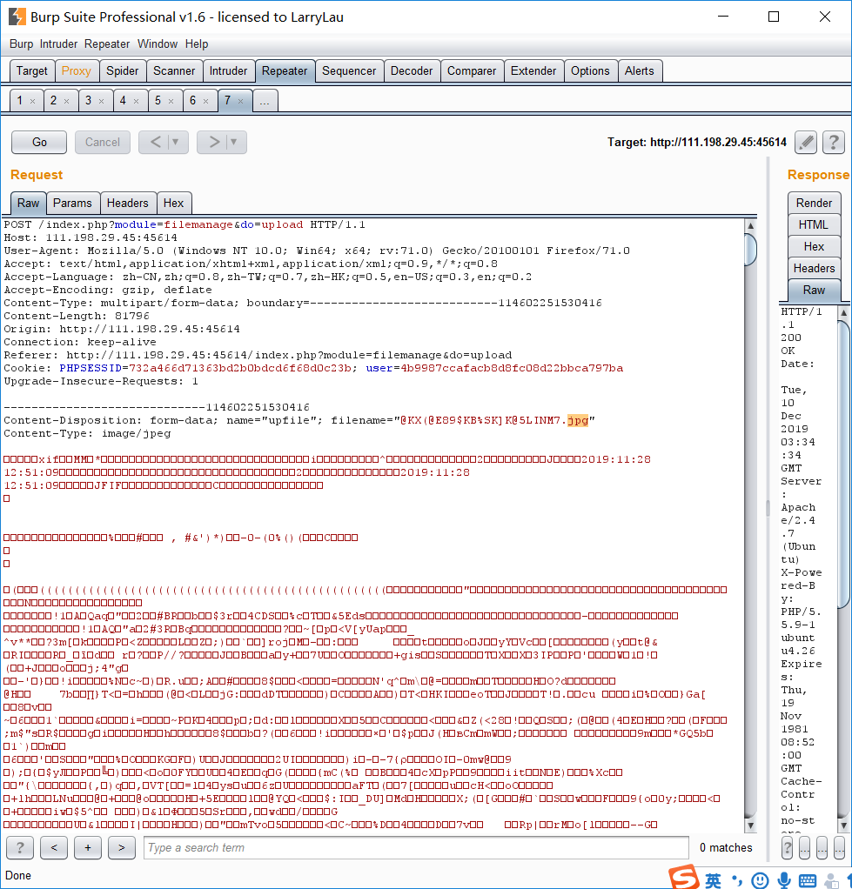Select the response HTML tab
Image resolution: width=852 pixels, height=889 pixels.
814,225
